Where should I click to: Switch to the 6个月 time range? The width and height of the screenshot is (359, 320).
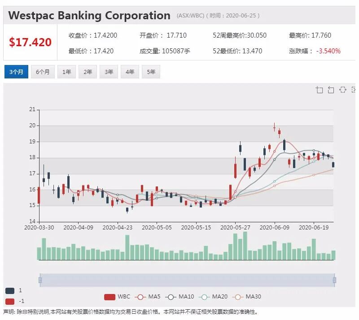click(x=43, y=72)
